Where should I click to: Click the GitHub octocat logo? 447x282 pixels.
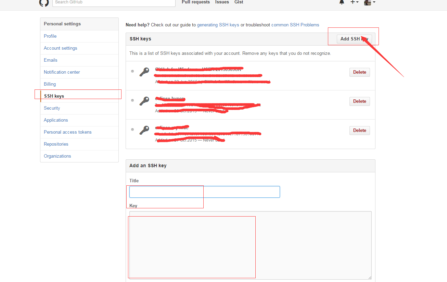coord(44,2)
